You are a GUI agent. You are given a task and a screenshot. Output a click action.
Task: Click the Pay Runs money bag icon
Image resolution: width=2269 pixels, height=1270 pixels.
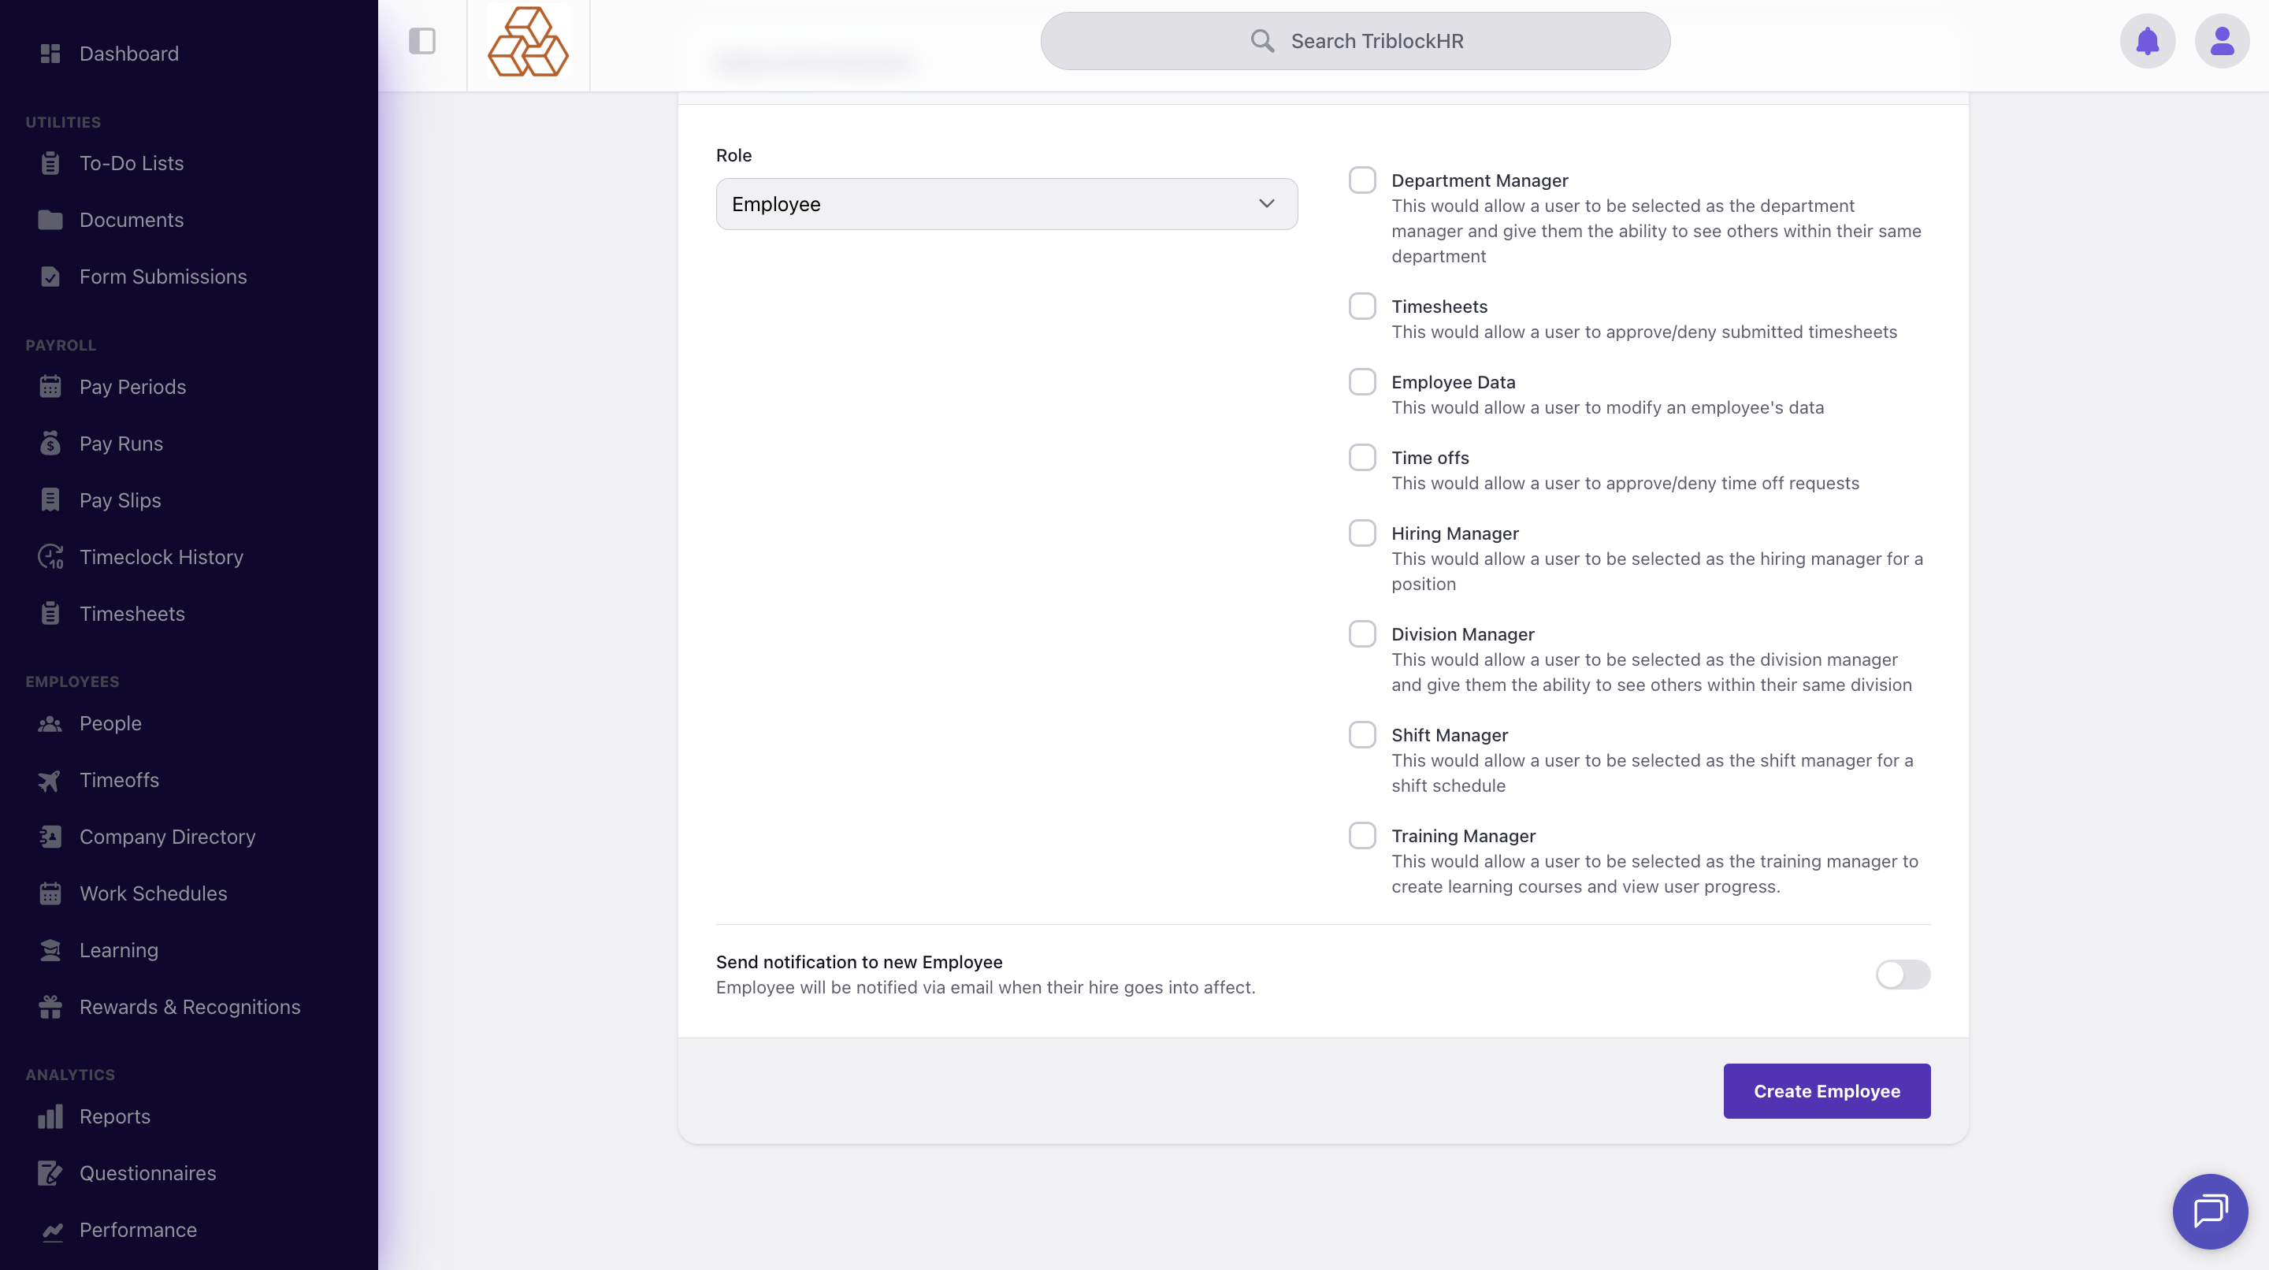pos(50,444)
